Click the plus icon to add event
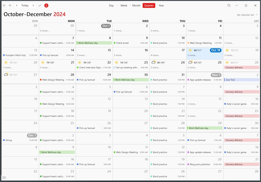Viewport: 261px width, 182px height. (x=10, y=5)
